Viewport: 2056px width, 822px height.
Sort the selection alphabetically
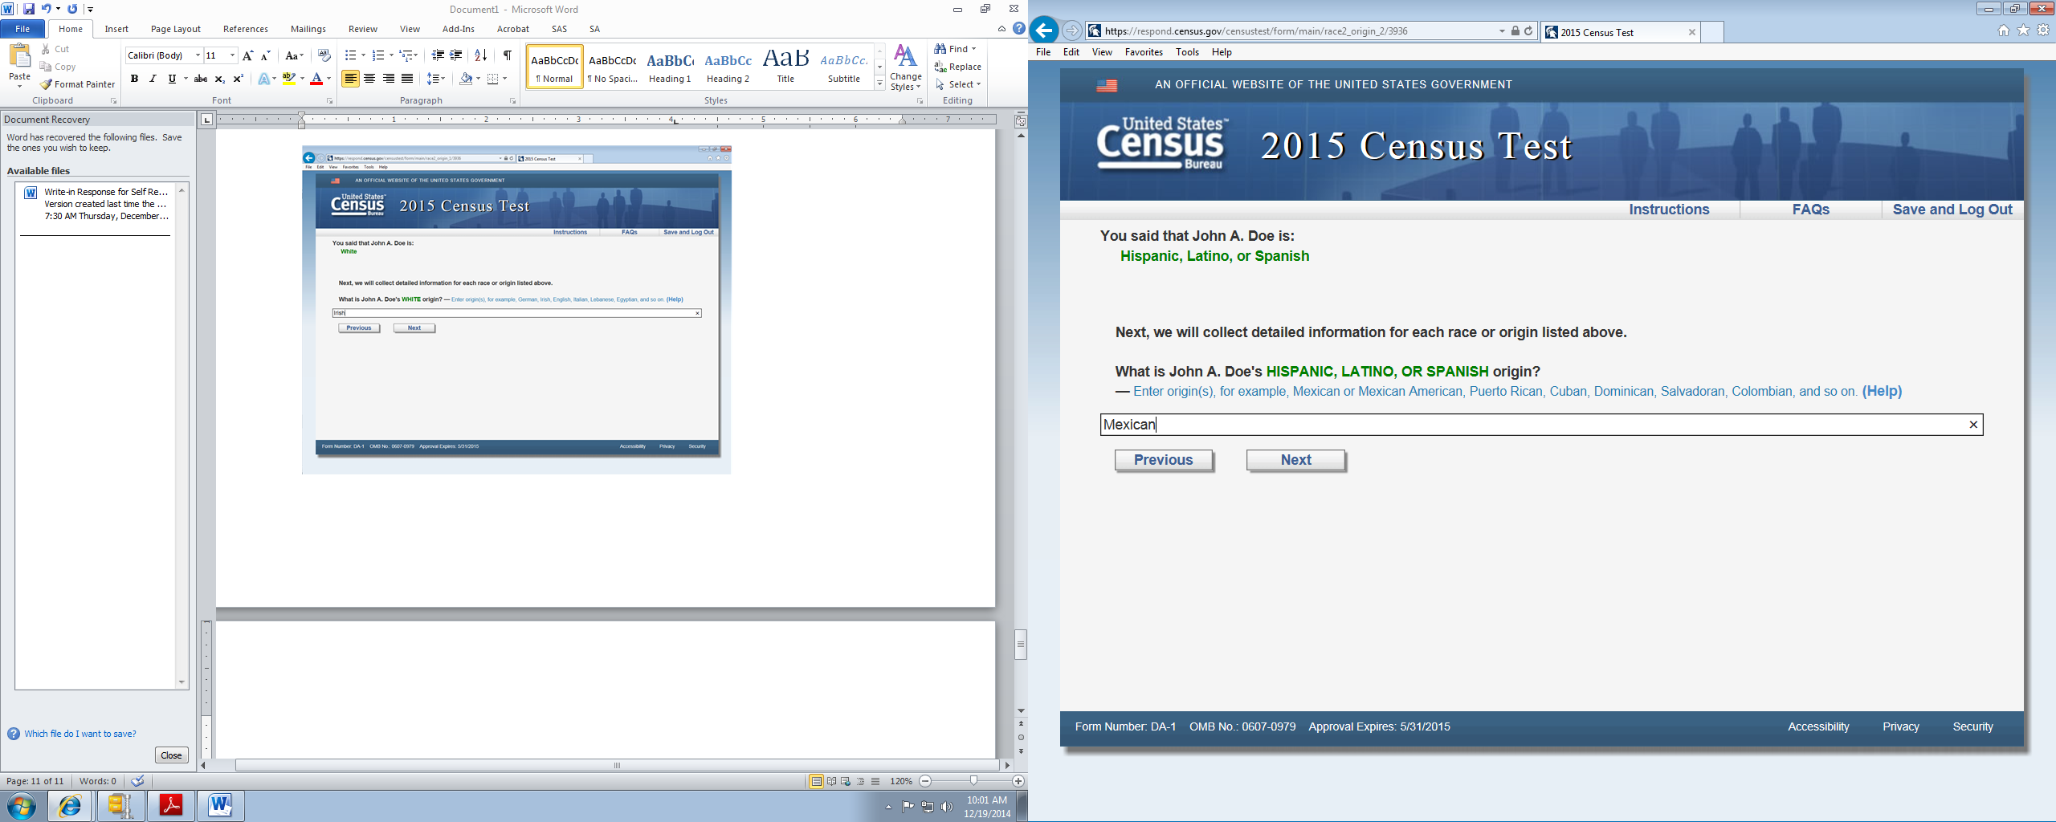pyautogui.click(x=481, y=55)
